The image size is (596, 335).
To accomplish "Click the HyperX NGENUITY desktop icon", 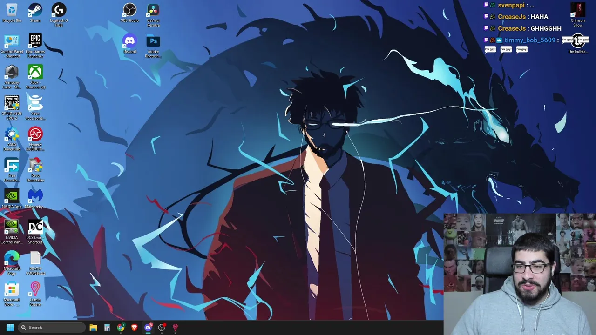I will [35, 139].
